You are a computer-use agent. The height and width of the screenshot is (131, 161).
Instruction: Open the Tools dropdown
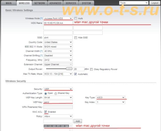pos(134,3)
